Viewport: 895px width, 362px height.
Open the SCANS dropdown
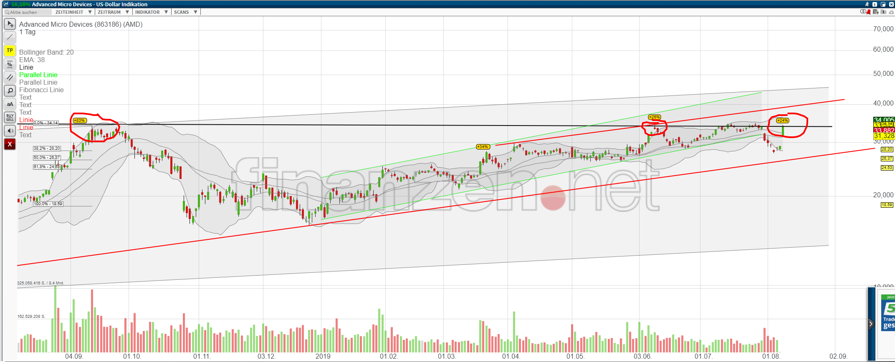[186, 12]
